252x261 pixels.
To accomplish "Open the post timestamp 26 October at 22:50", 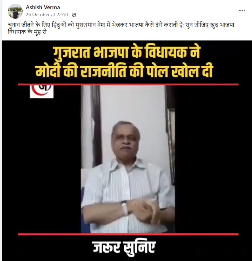I will (47, 15).
